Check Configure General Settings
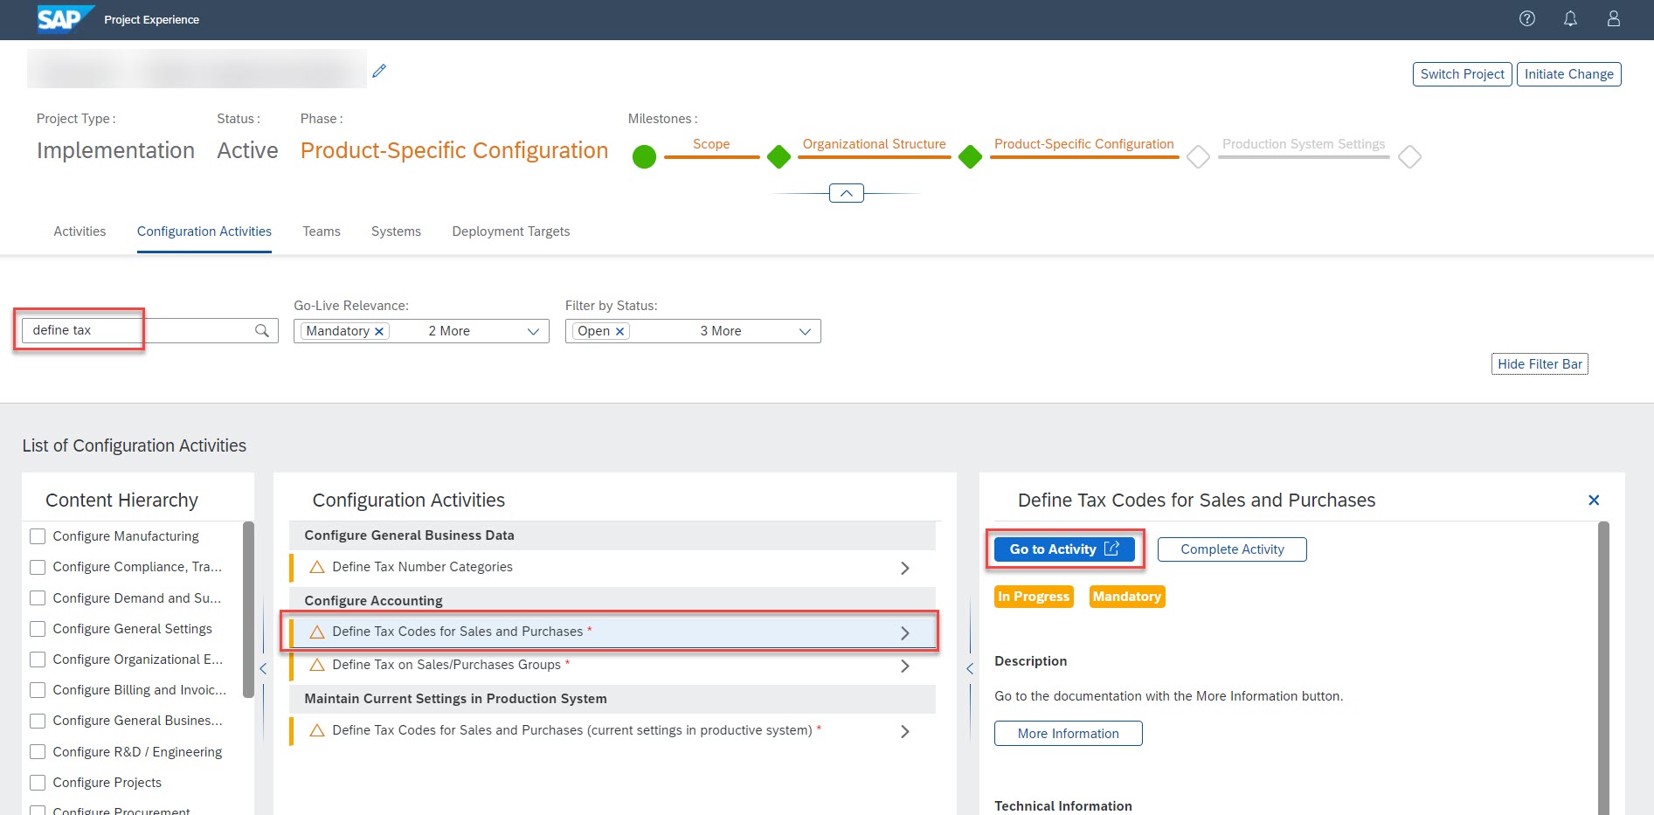Screen dimensions: 1654x815 38,629
